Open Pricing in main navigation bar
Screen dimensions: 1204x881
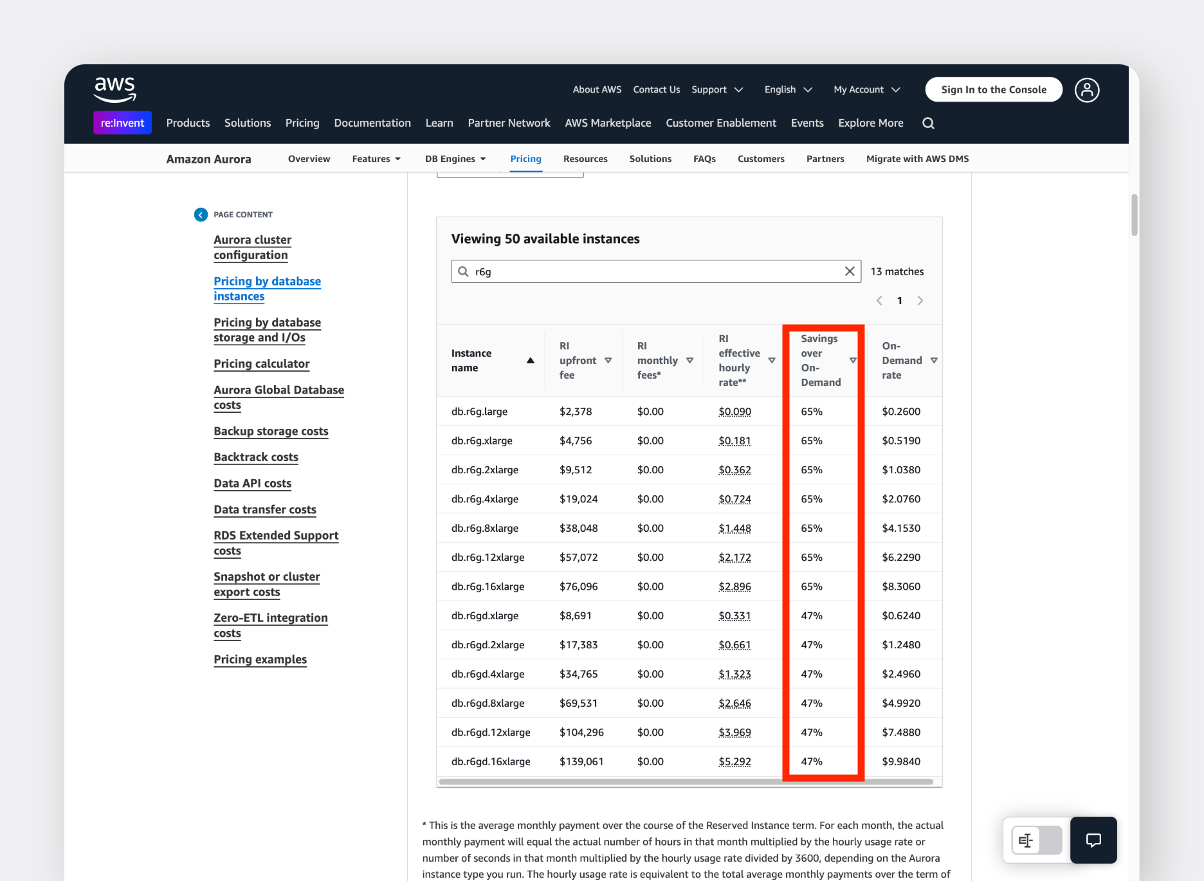[x=302, y=123]
